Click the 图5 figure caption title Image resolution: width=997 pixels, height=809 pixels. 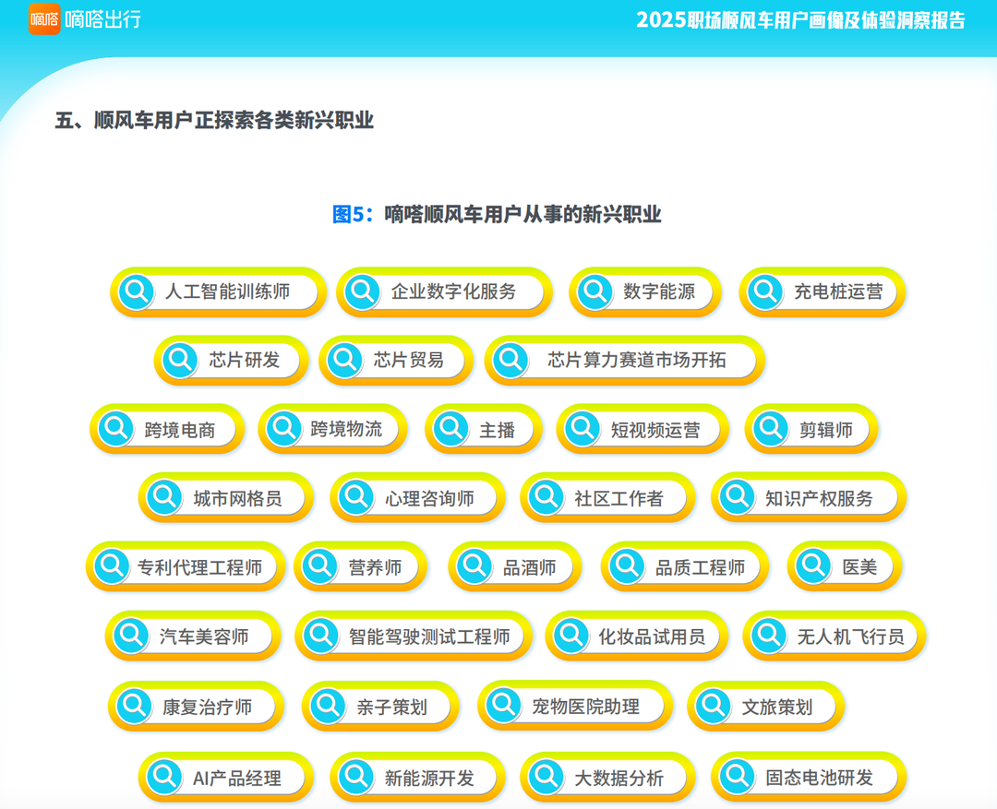497,214
